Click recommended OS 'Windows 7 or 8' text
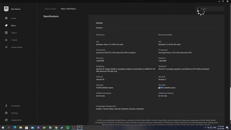Screen dimensions: 231x130 (169, 44)
